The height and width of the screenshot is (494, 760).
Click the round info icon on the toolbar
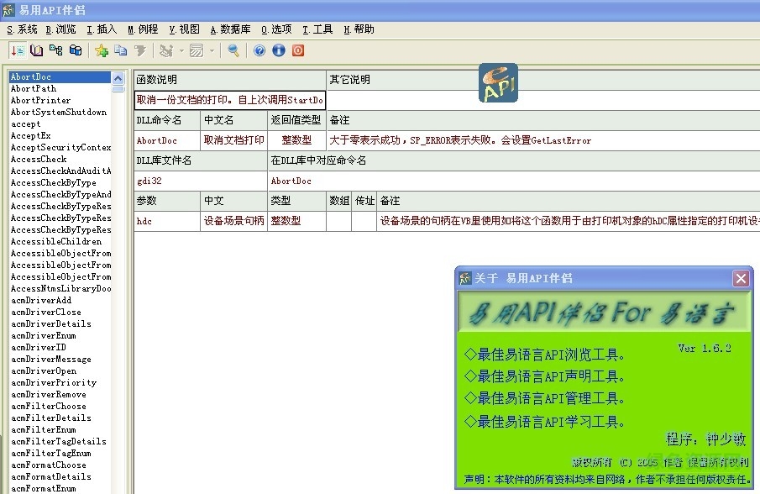click(x=278, y=50)
